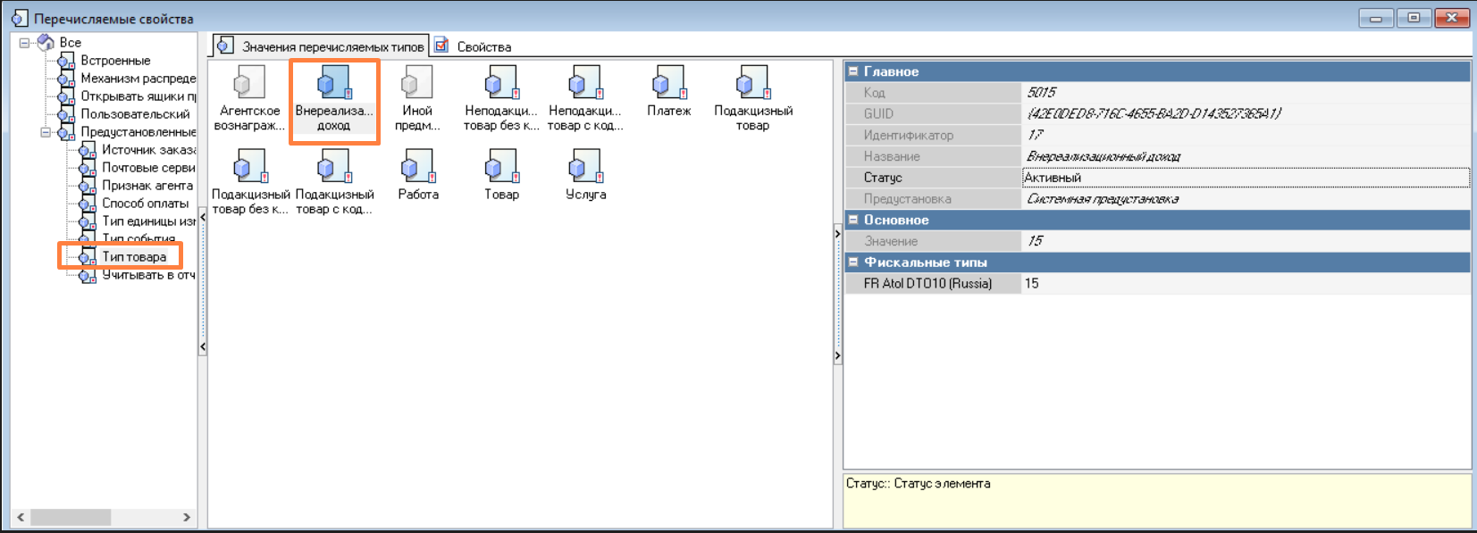Click the Внереализационный доход icon
This screenshot has height=533, width=1477.
[334, 84]
